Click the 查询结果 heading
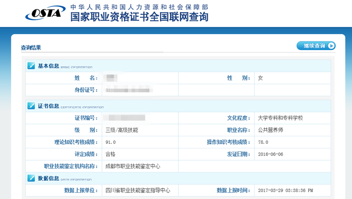352x199 pixels. pyautogui.click(x=31, y=48)
